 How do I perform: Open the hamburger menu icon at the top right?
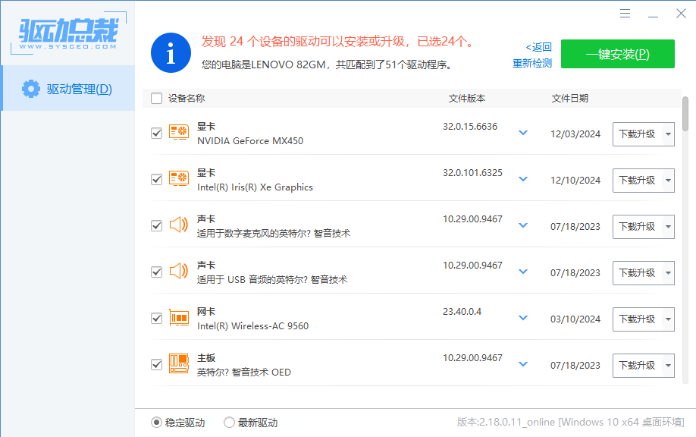[x=625, y=14]
